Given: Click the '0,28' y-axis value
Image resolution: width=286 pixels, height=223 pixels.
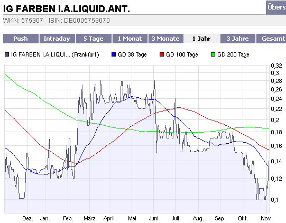Looking at the screenshot, I should pos(276,81).
